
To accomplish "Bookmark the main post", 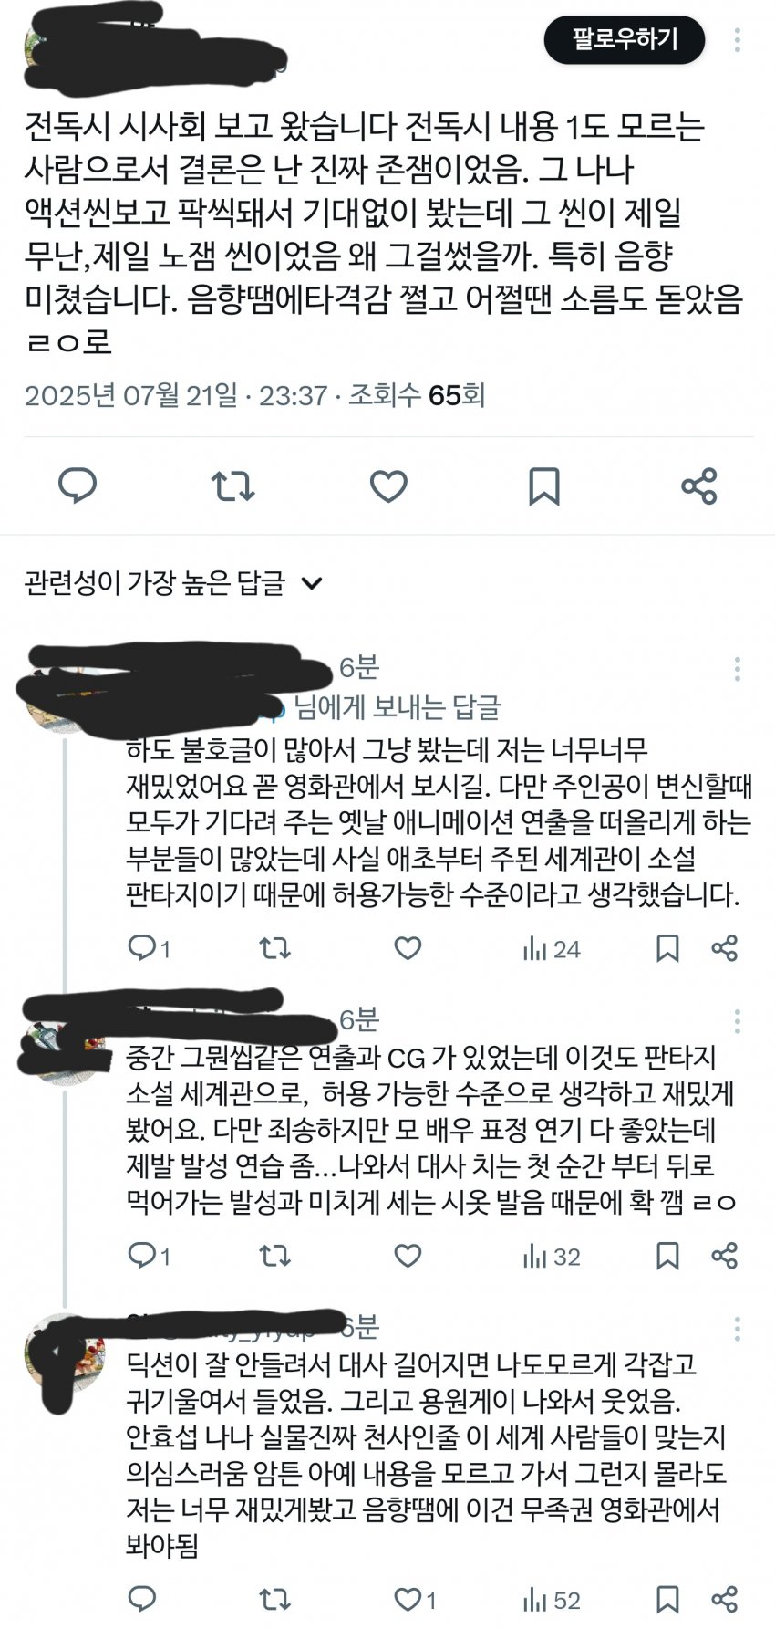I will [x=544, y=486].
